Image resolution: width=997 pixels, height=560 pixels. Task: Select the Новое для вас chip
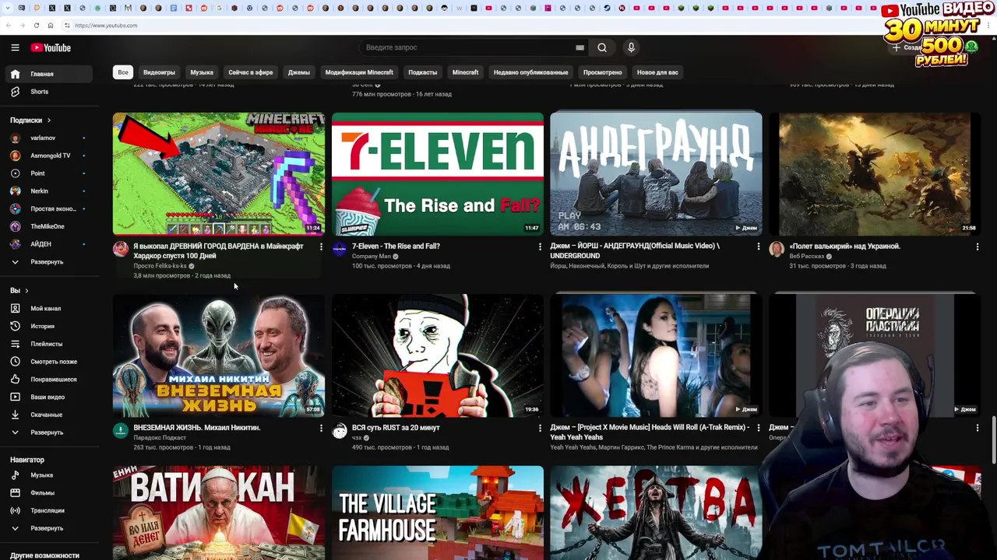click(657, 72)
